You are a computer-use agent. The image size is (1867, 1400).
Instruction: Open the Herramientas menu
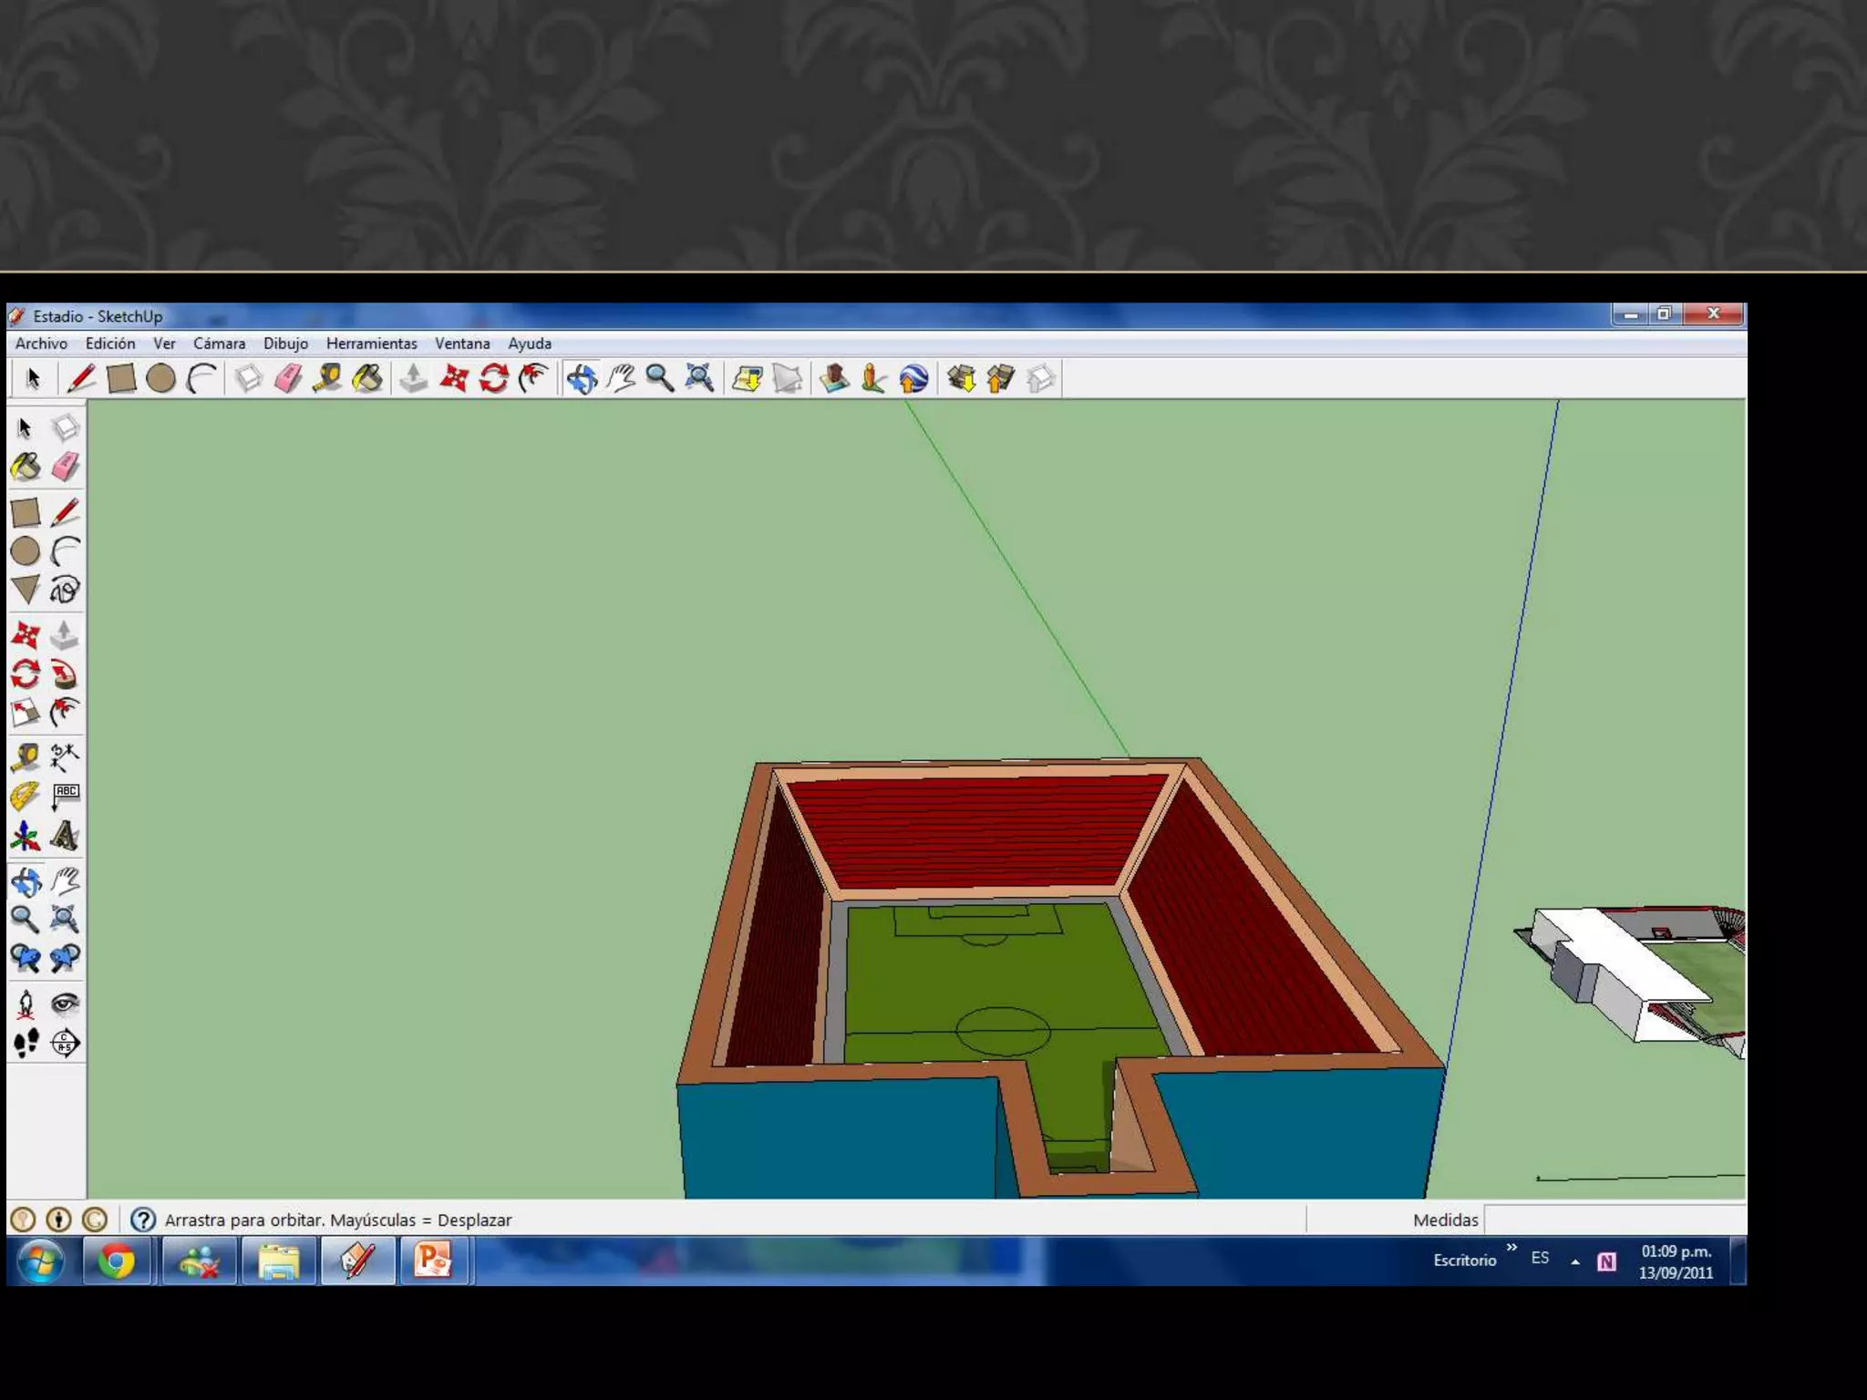[x=371, y=344]
